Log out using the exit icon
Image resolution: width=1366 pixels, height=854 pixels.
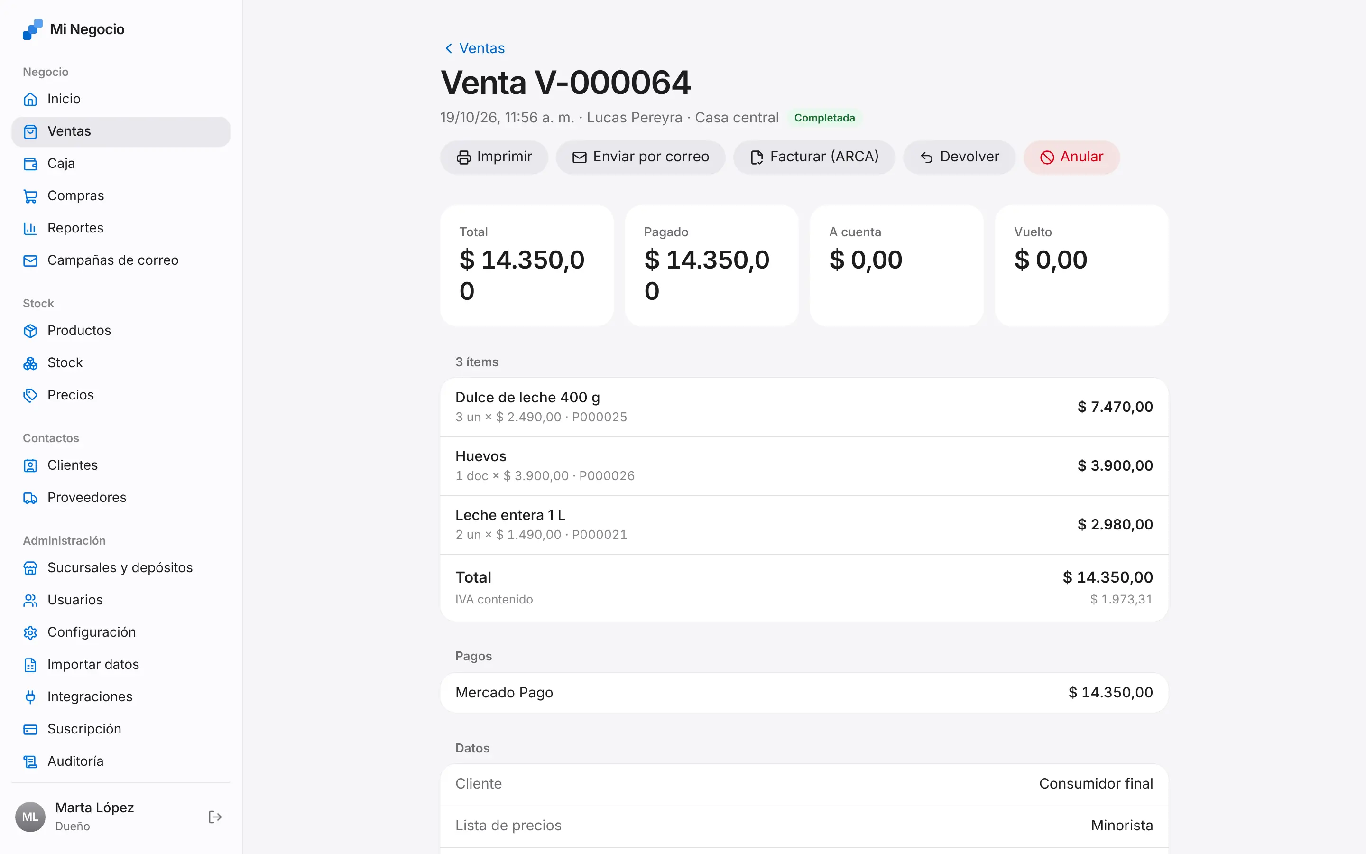click(x=215, y=817)
